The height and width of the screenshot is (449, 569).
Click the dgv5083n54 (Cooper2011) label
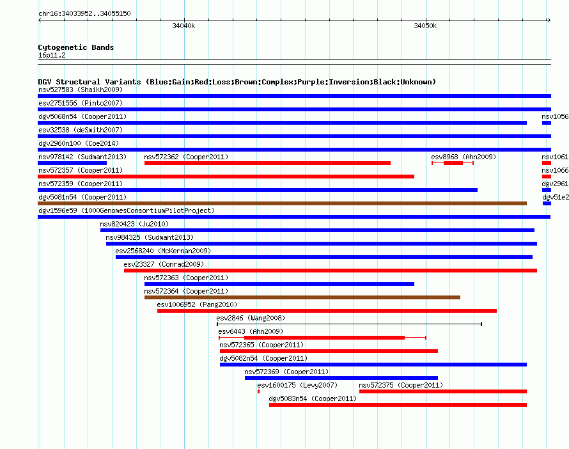point(313,398)
